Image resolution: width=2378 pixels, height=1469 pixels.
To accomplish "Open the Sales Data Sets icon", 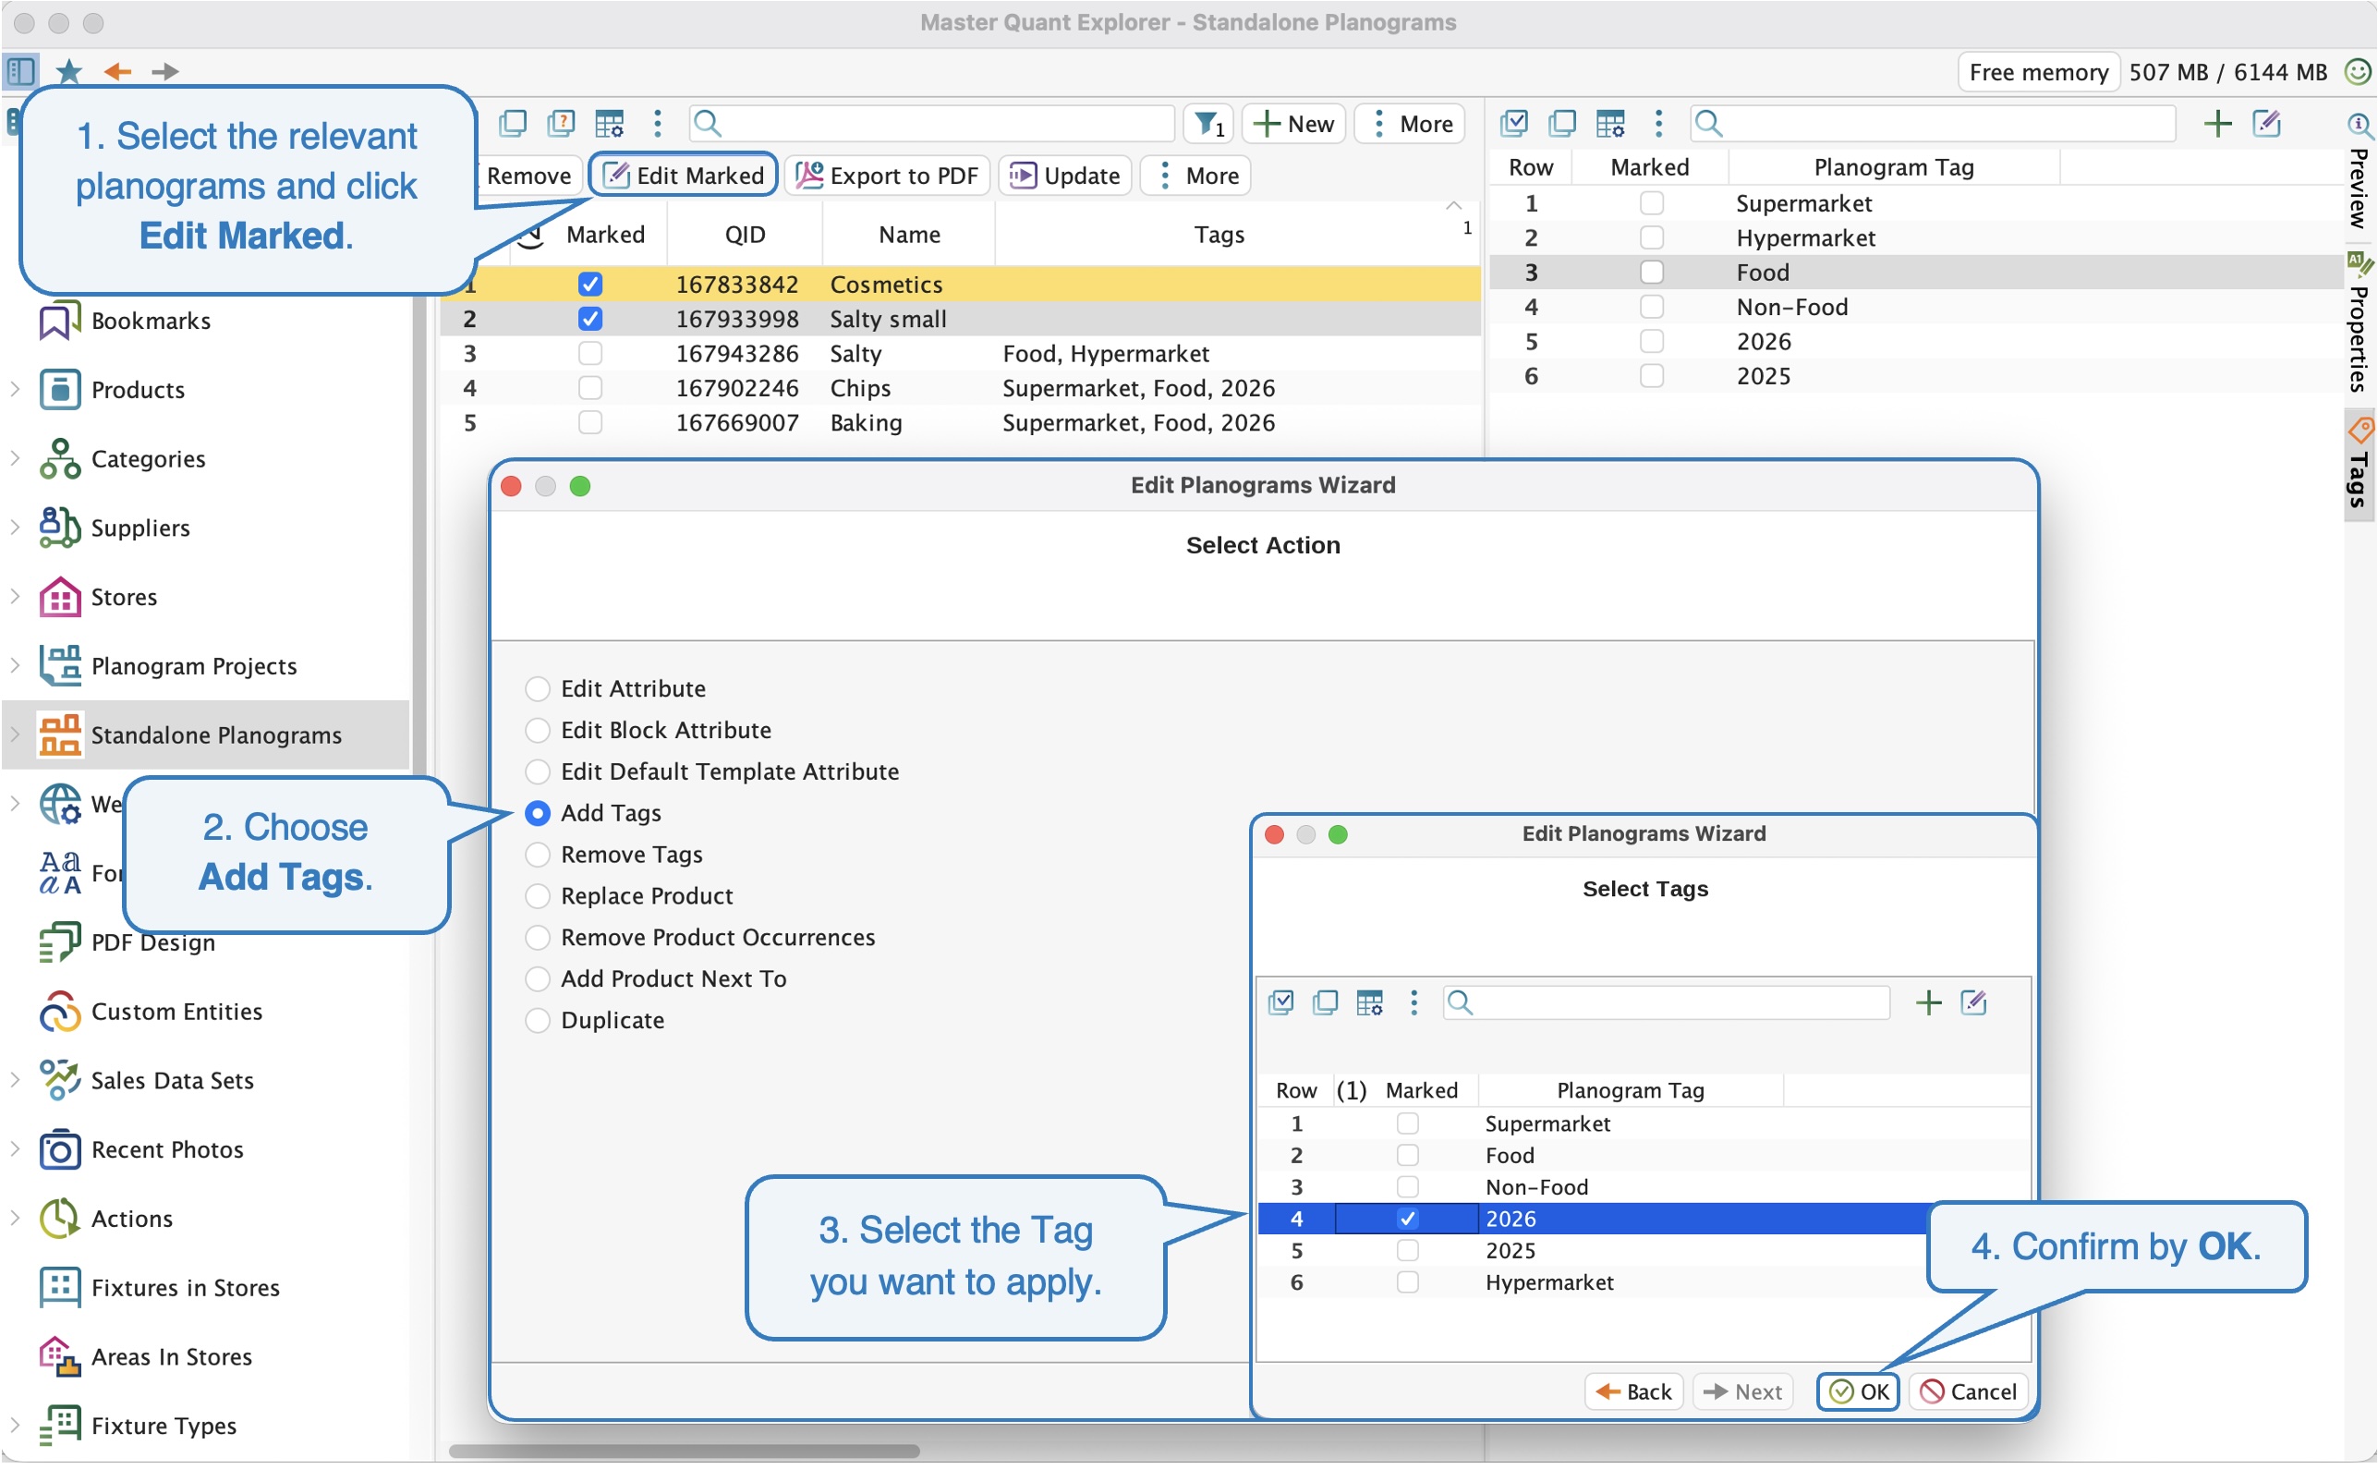I will [x=59, y=1080].
